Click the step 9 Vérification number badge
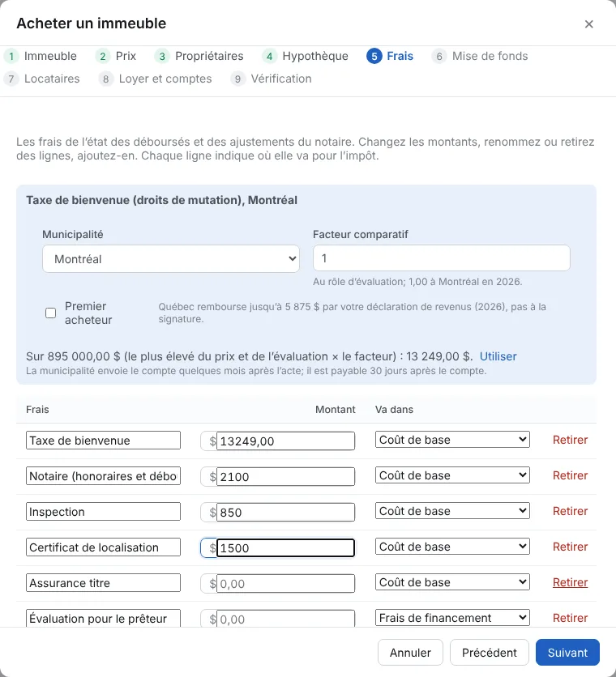 (x=237, y=79)
